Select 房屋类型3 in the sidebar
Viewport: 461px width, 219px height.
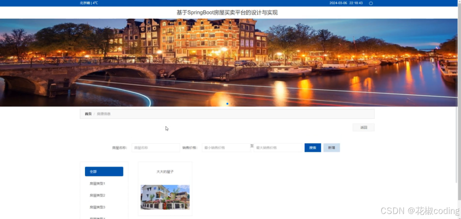coord(97,207)
